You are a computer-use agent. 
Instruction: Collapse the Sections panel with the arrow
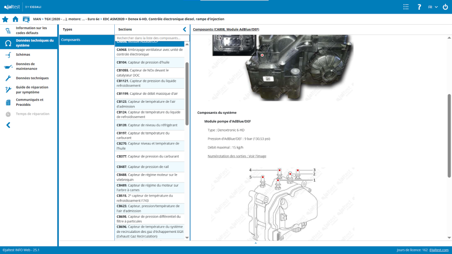pyautogui.click(x=185, y=30)
